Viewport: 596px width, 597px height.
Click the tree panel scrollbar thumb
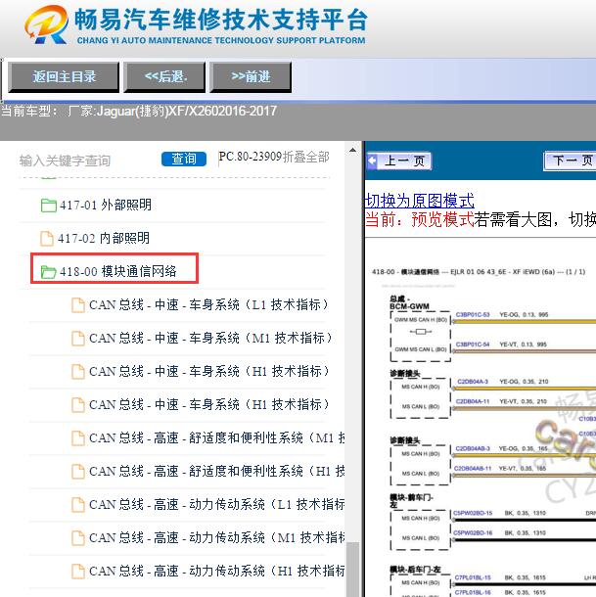point(352,570)
